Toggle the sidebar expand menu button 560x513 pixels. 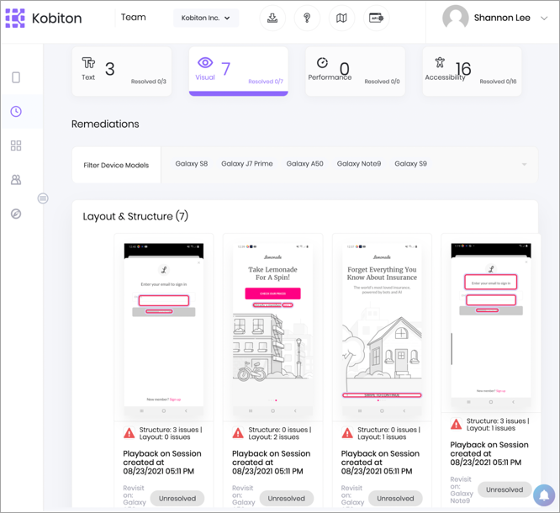click(x=43, y=198)
